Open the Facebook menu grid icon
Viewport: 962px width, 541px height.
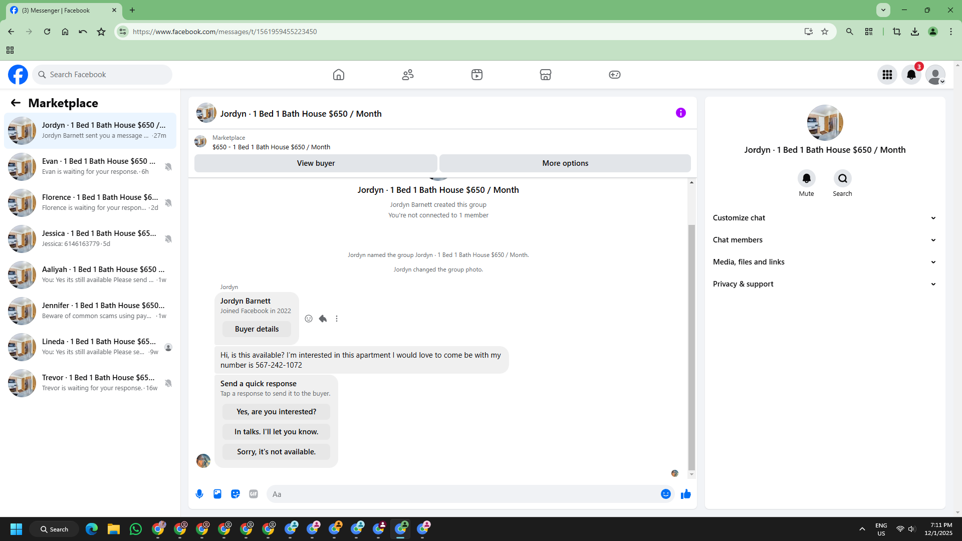[887, 75]
